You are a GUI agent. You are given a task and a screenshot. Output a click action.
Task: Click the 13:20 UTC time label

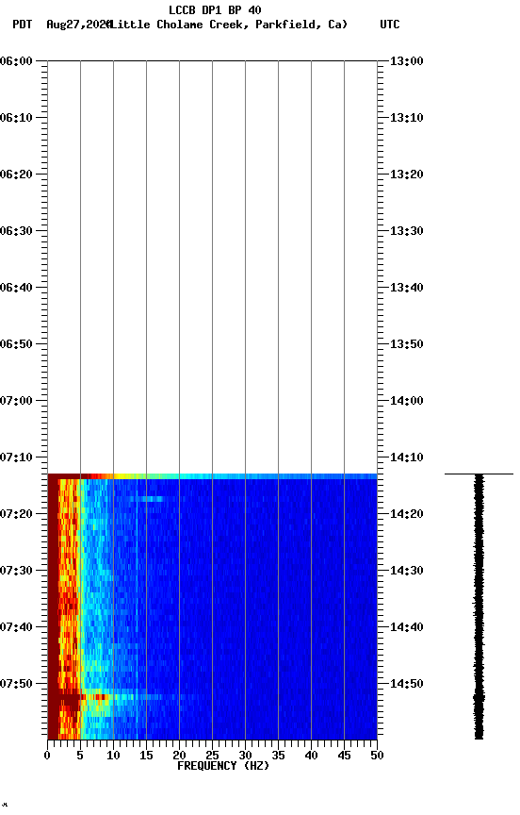[x=407, y=175]
